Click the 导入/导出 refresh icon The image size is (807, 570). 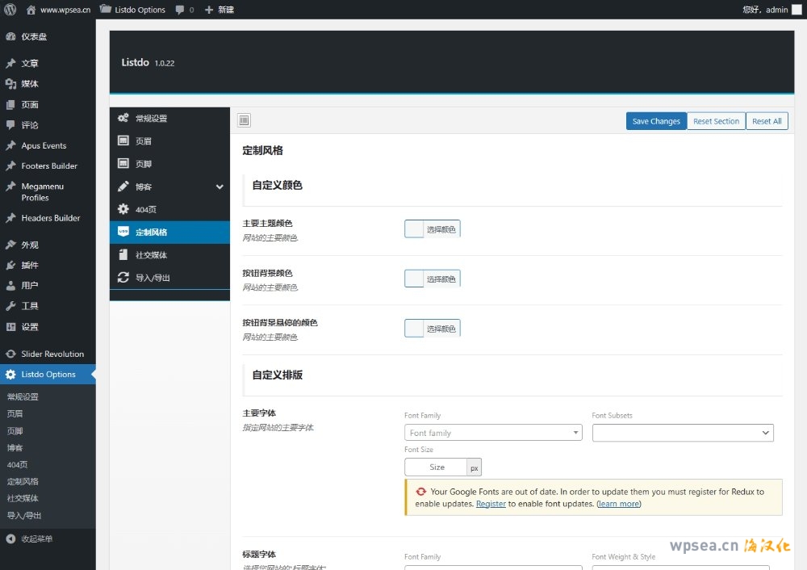point(123,278)
